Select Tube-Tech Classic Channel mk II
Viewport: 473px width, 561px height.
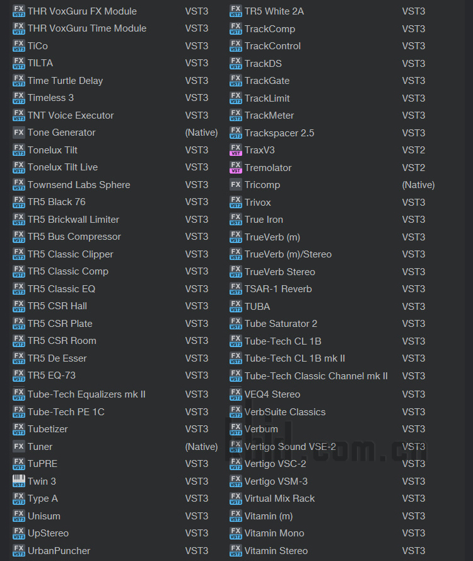(x=316, y=376)
